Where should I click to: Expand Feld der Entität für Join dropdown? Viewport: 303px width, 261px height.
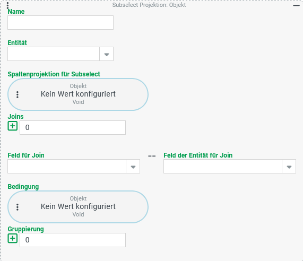(x=289, y=167)
